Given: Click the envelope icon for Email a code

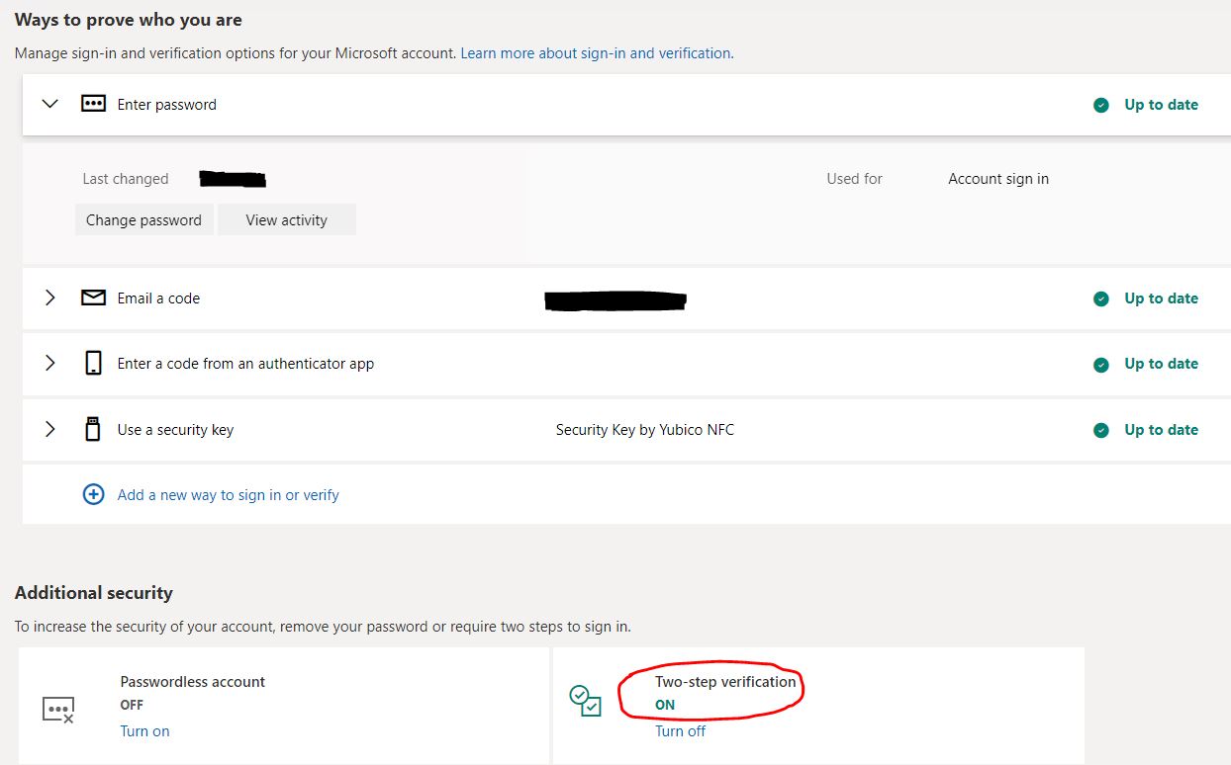Looking at the screenshot, I should click(x=93, y=297).
